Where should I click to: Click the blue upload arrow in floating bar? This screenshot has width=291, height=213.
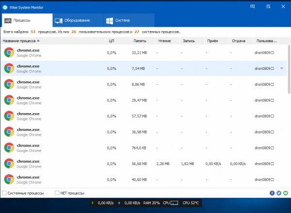(x=119, y=203)
